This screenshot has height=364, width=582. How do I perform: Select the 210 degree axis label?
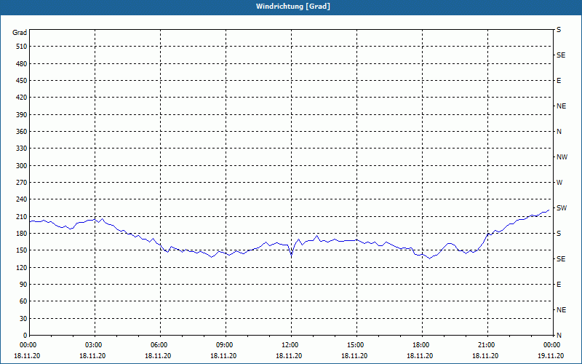21,216
